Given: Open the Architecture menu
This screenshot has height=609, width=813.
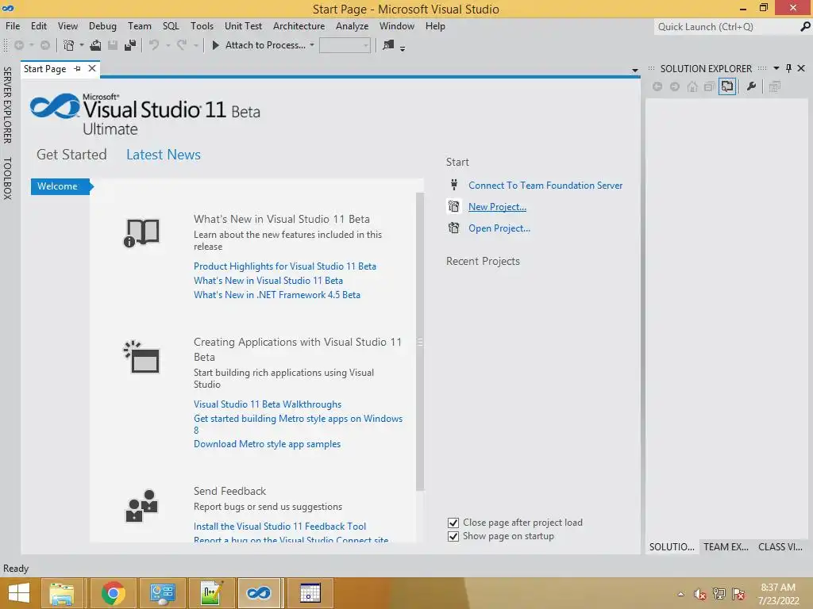Looking at the screenshot, I should (299, 26).
